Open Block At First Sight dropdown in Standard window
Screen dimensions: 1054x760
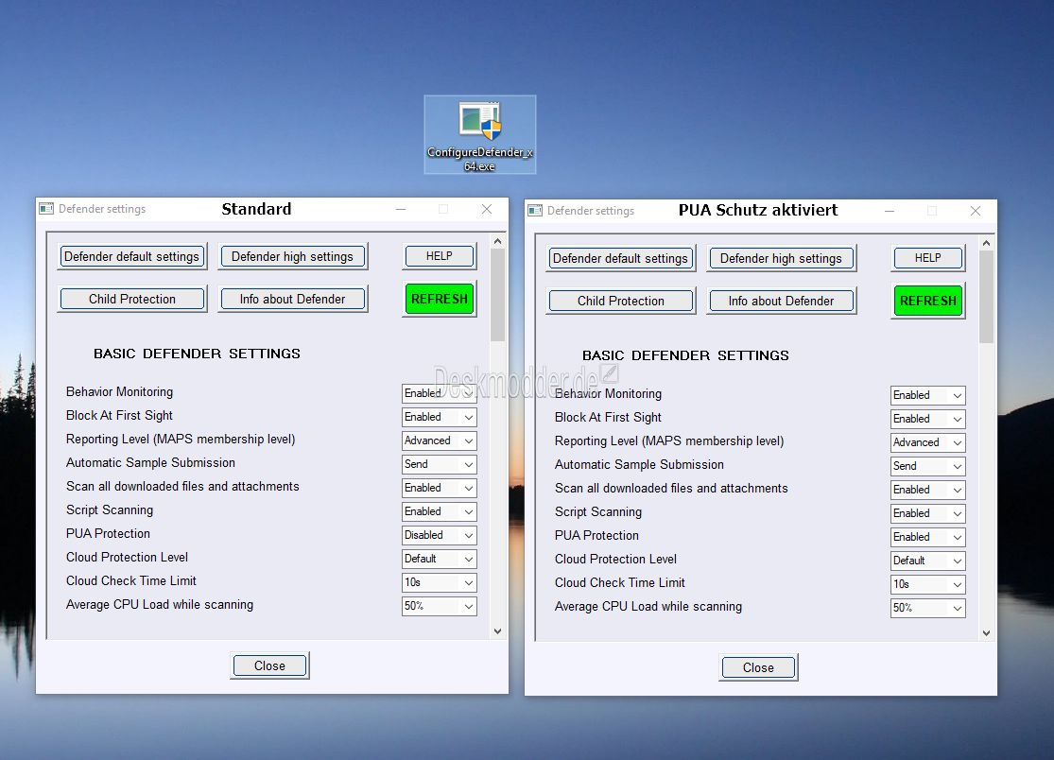pos(439,417)
